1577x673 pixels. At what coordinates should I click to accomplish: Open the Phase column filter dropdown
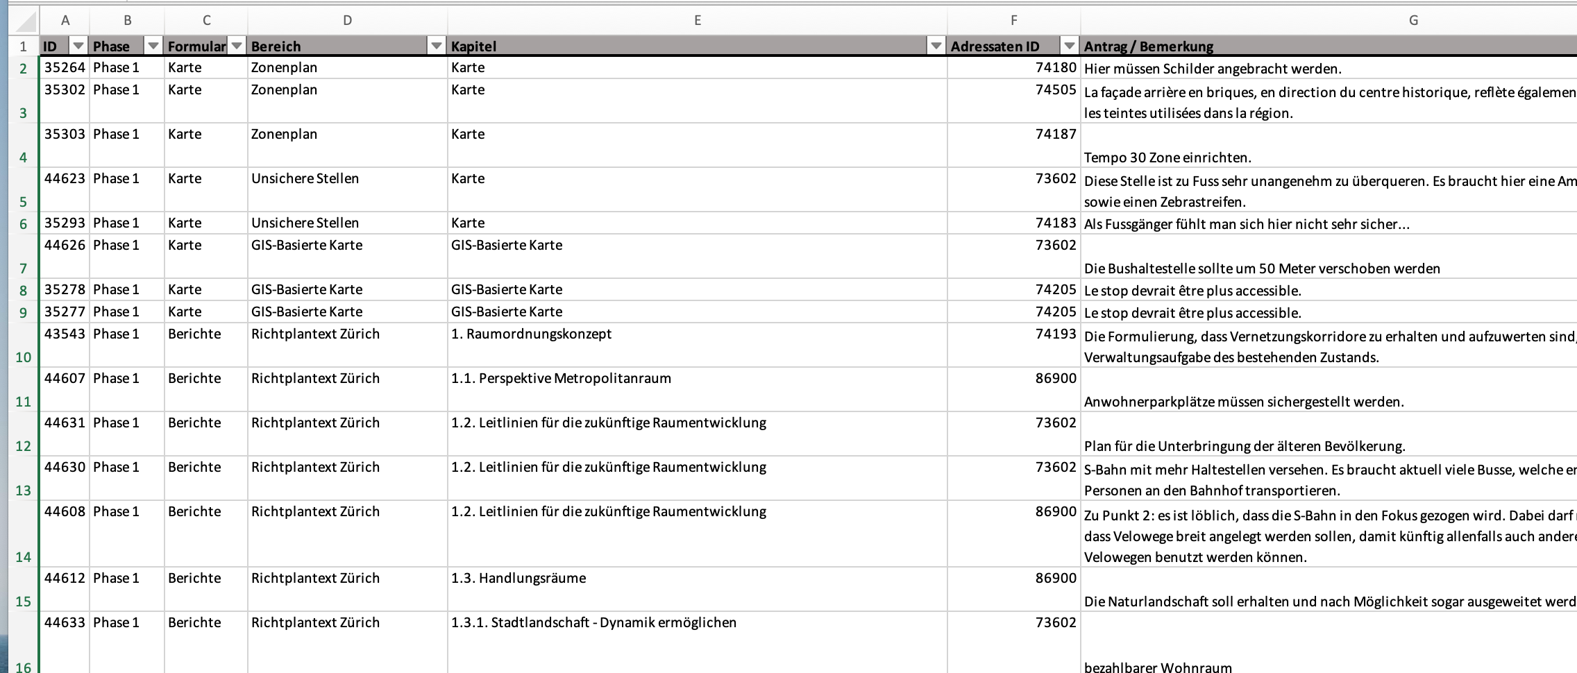click(x=153, y=46)
